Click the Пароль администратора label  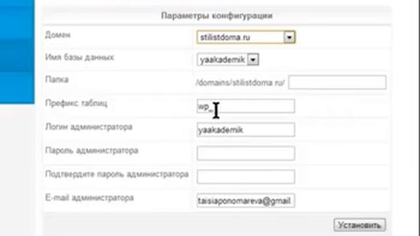click(x=92, y=151)
